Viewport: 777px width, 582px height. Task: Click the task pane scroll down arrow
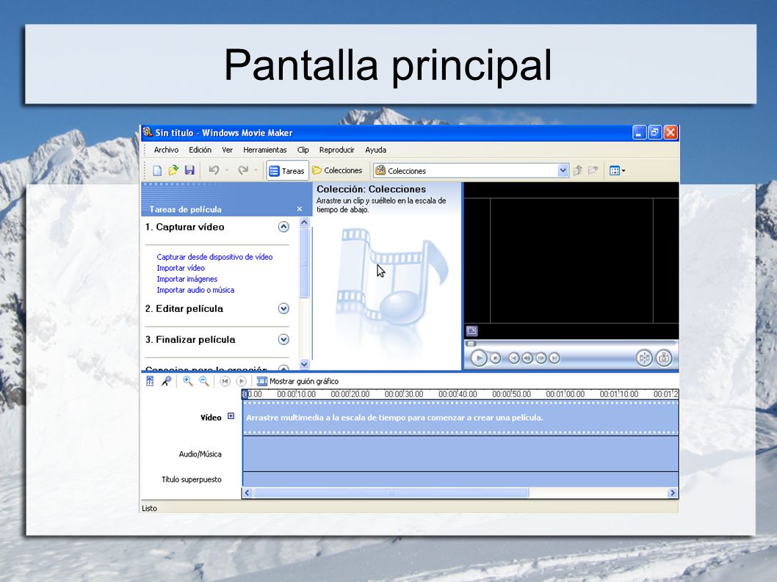click(x=305, y=364)
